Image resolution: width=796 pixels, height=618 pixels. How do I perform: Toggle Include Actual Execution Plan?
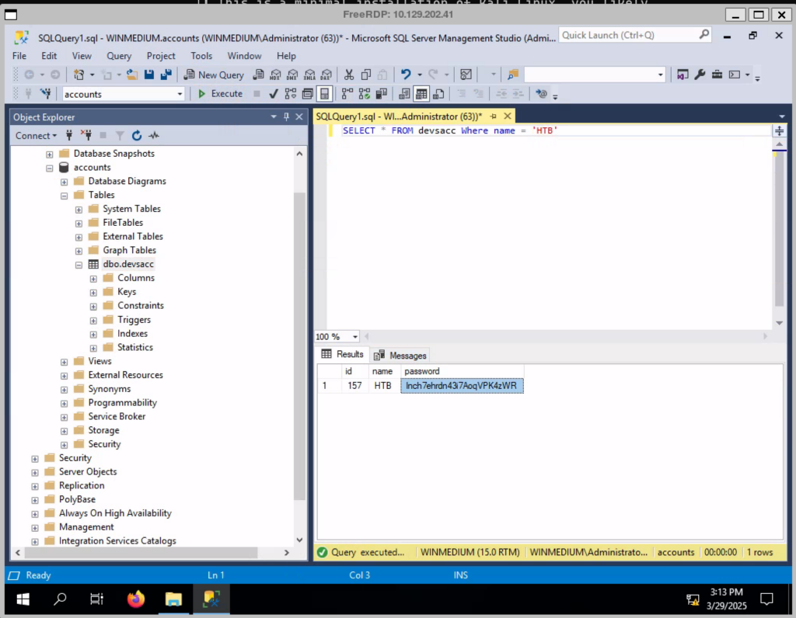pyautogui.click(x=346, y=94)
